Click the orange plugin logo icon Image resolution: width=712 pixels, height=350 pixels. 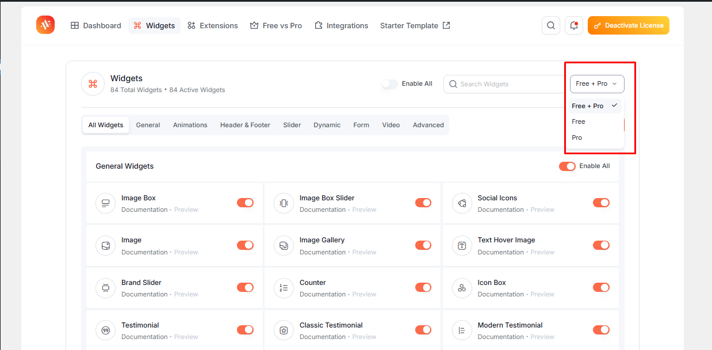click(x=45, y=25)
